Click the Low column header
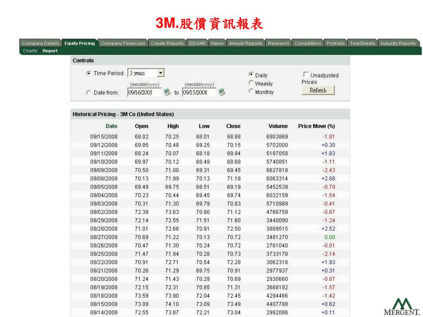Screen dimensions: 423x317 204,126
